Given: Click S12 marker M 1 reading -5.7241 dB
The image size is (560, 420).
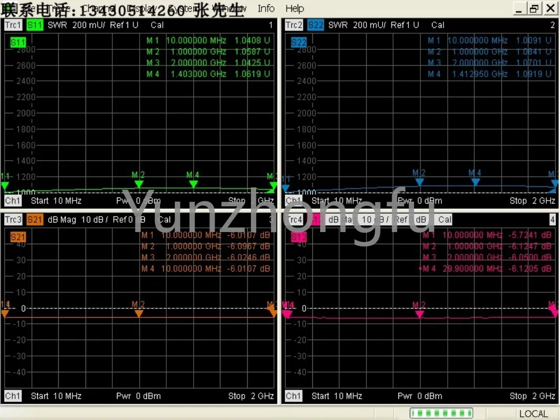Looking at the screenshot, I should tap(487, 235).
